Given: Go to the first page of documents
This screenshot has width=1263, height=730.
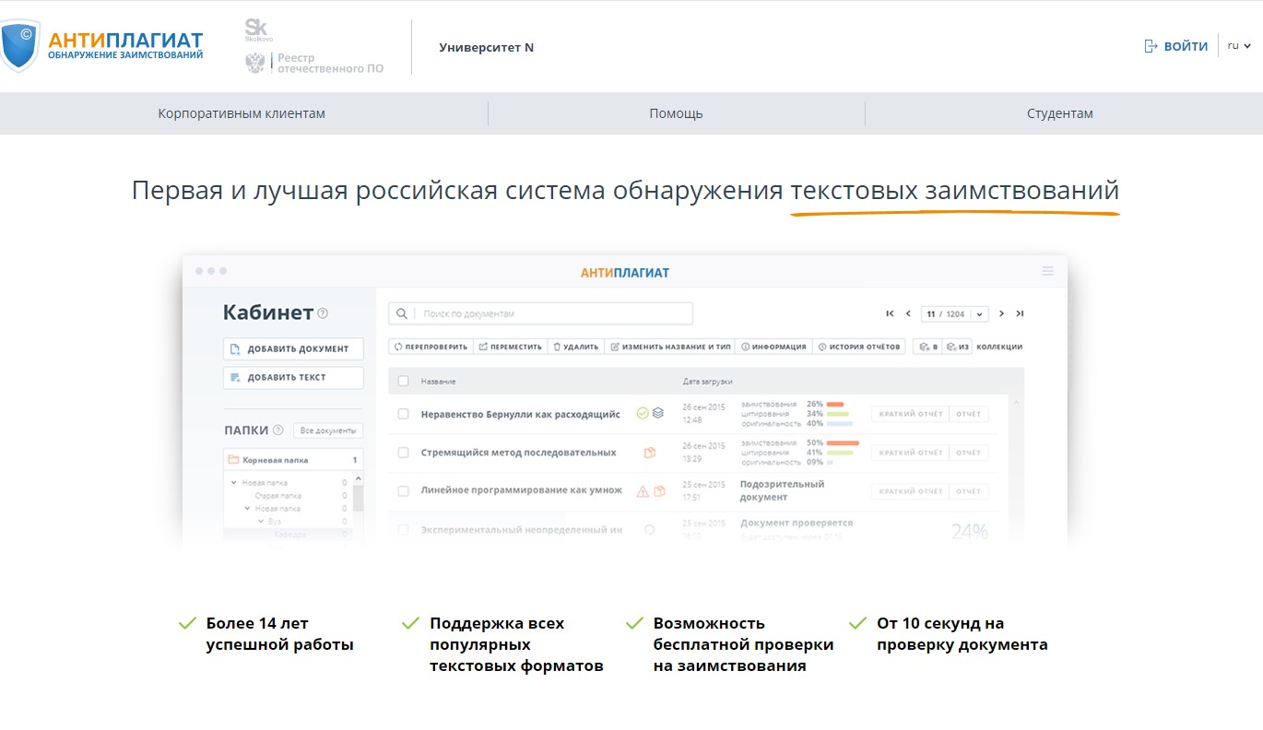Looking at the screenshot, I should [890, 313].
